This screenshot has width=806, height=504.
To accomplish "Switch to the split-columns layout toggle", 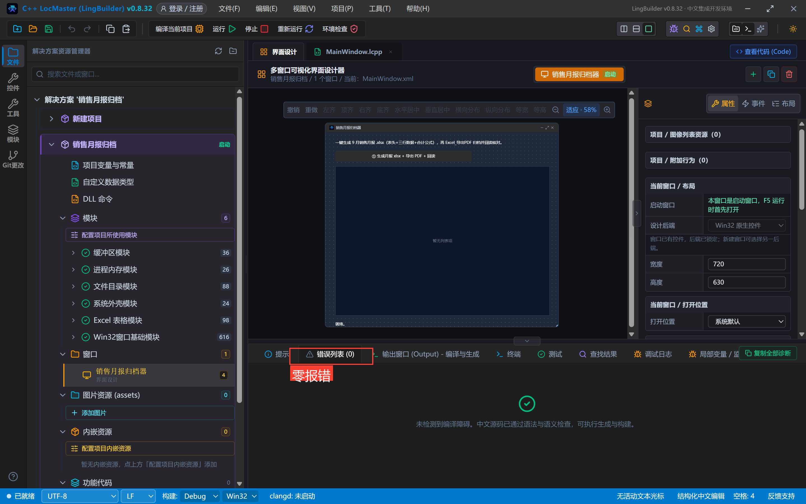I will coord(624,29).
